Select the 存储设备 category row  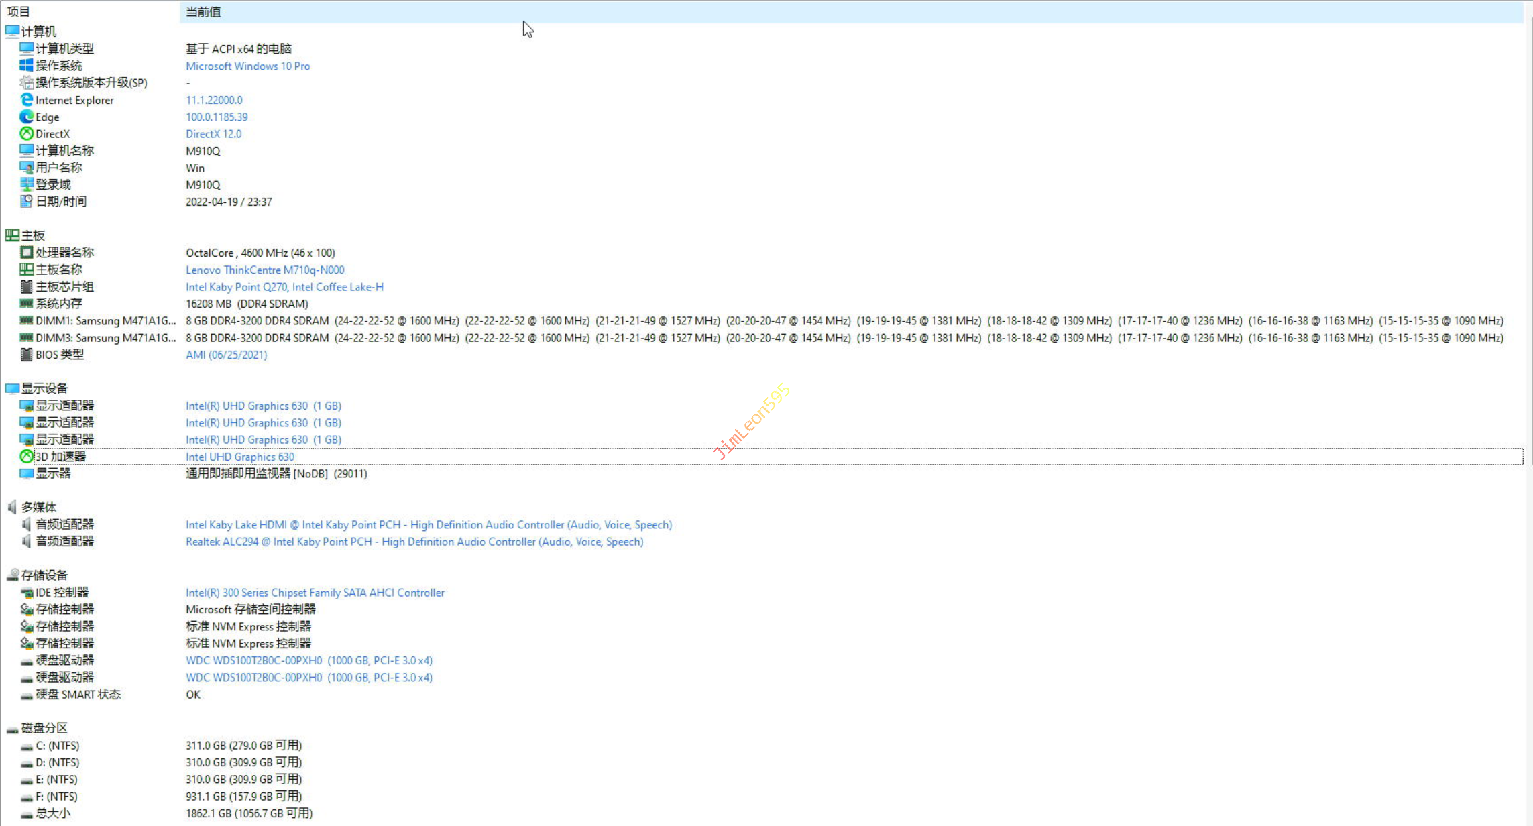[x=44, y=575]
